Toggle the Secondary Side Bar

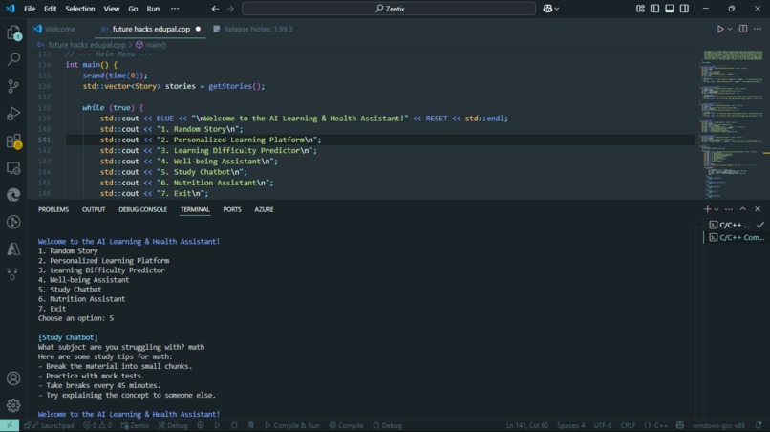(684, 9)
